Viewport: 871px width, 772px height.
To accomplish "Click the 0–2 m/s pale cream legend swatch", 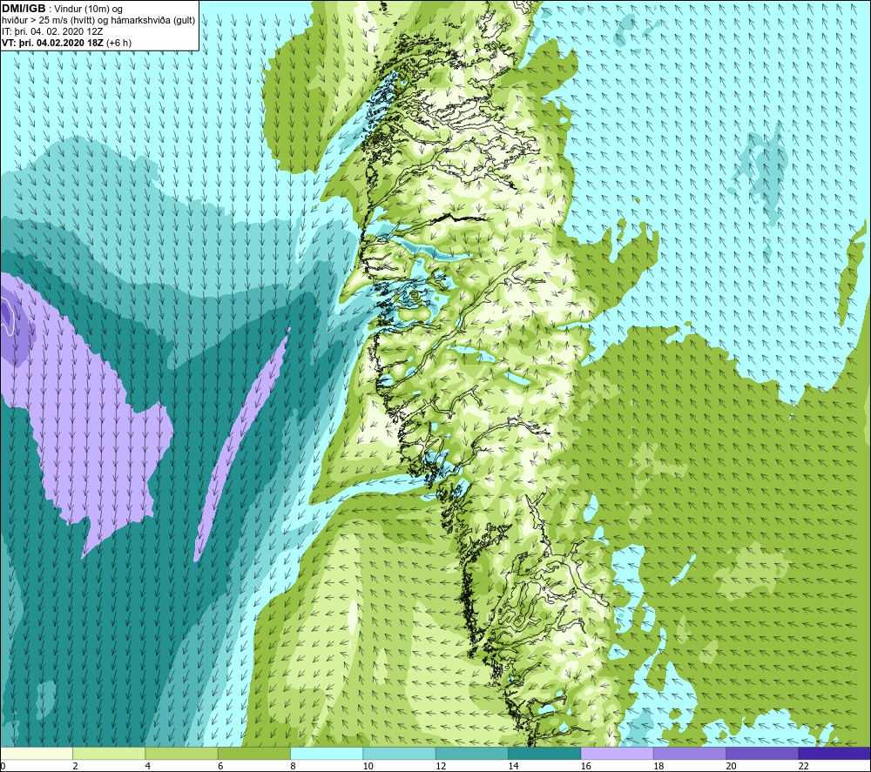I will tap(37, 753).
